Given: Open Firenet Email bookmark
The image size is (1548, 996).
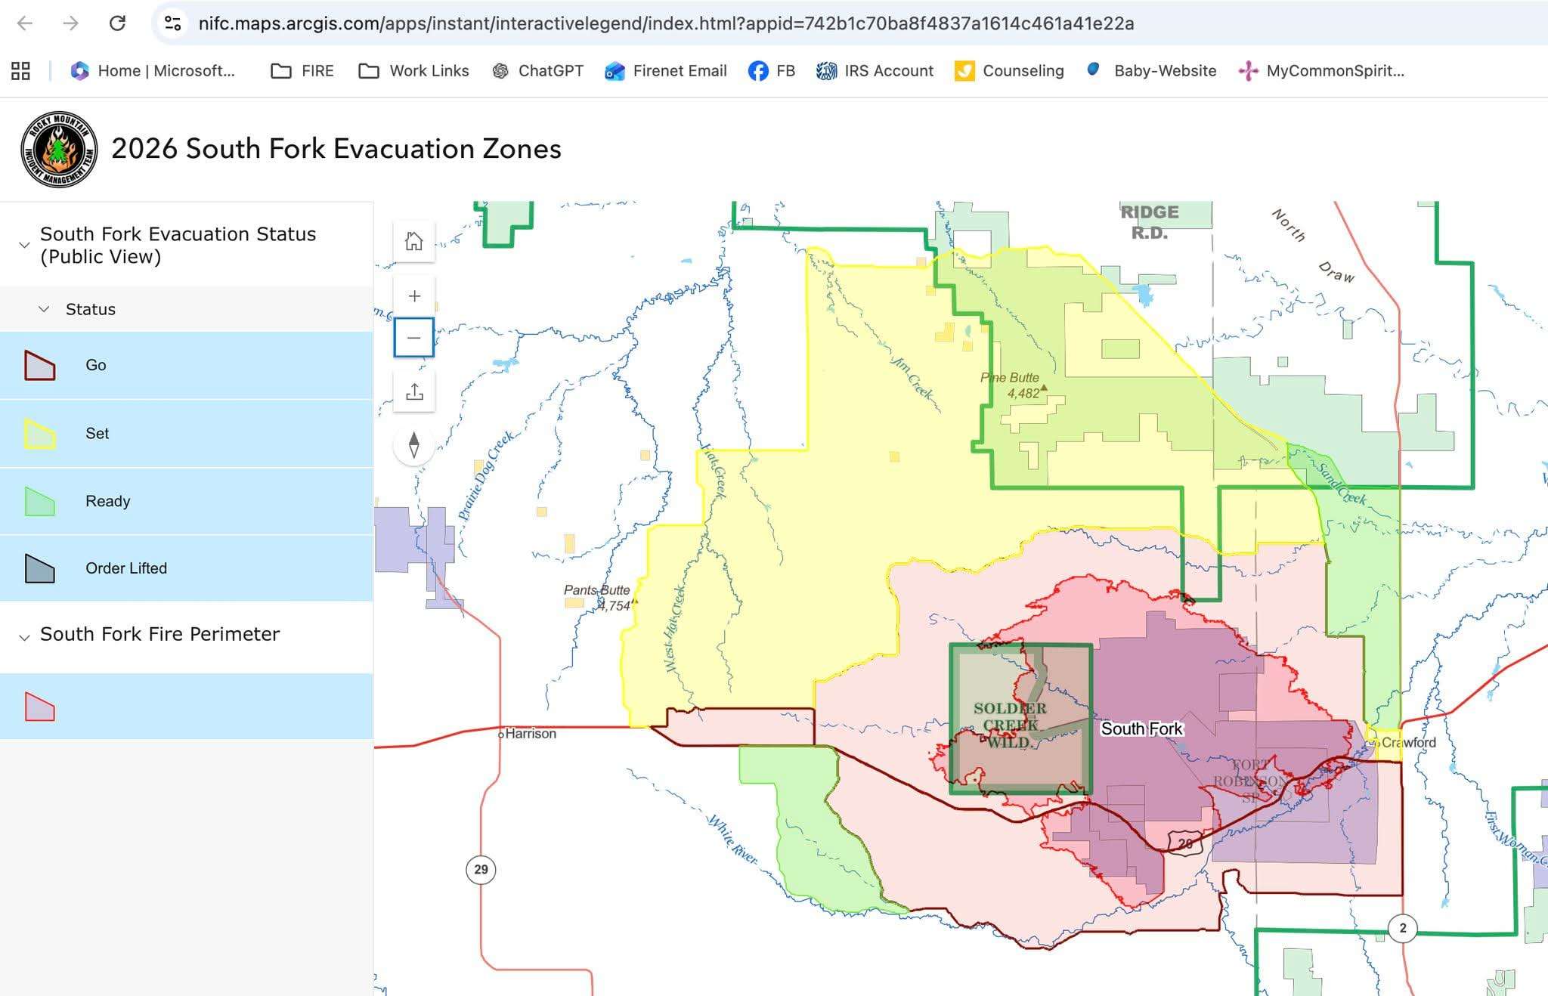Looking at the screenshot, I should click(666, 71).
